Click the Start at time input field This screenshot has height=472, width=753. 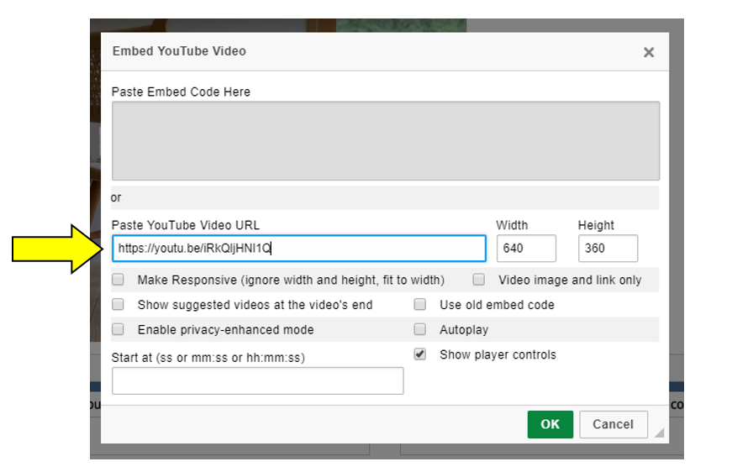[x=257, y=381]
